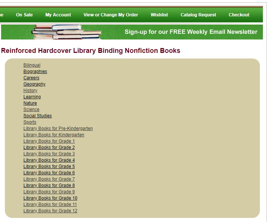The width and height of the screenshot is (267, 222).
Task: Open View or Change My Order
Action: coord(111,15)
